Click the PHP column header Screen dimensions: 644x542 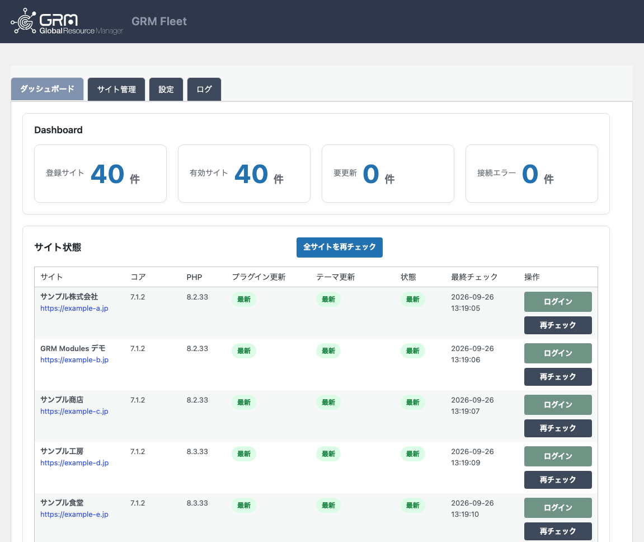194,277
